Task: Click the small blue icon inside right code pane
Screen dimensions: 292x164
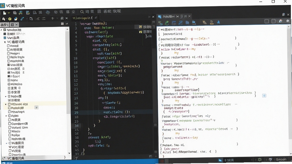Action: point(264,96)
